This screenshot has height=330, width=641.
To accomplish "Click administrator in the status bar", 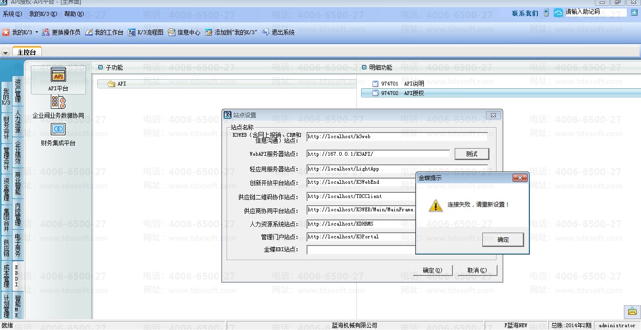I will tap(617, 325).
